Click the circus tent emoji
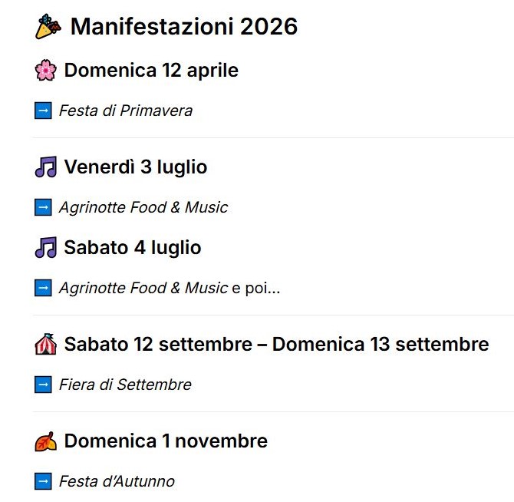The image size is (514, 502). [x=46, y=344]
